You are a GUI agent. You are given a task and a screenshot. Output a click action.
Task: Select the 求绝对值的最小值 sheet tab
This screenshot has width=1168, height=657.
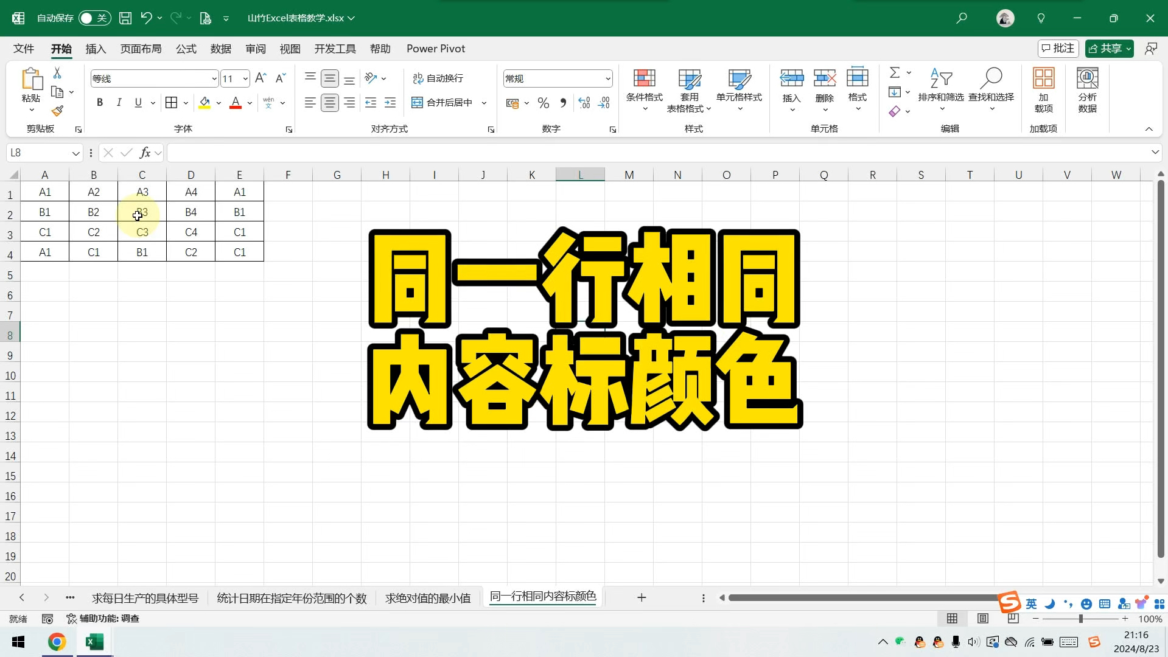428,597
